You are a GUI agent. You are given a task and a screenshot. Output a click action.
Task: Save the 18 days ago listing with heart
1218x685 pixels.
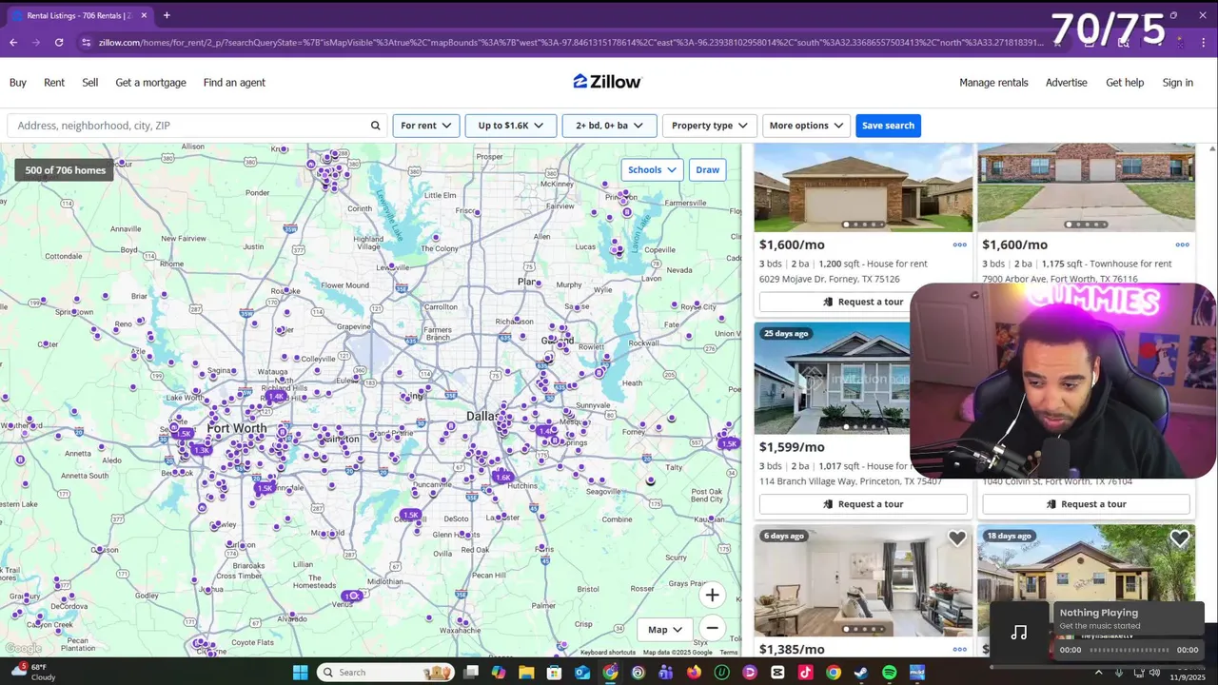pos(1179,539)
